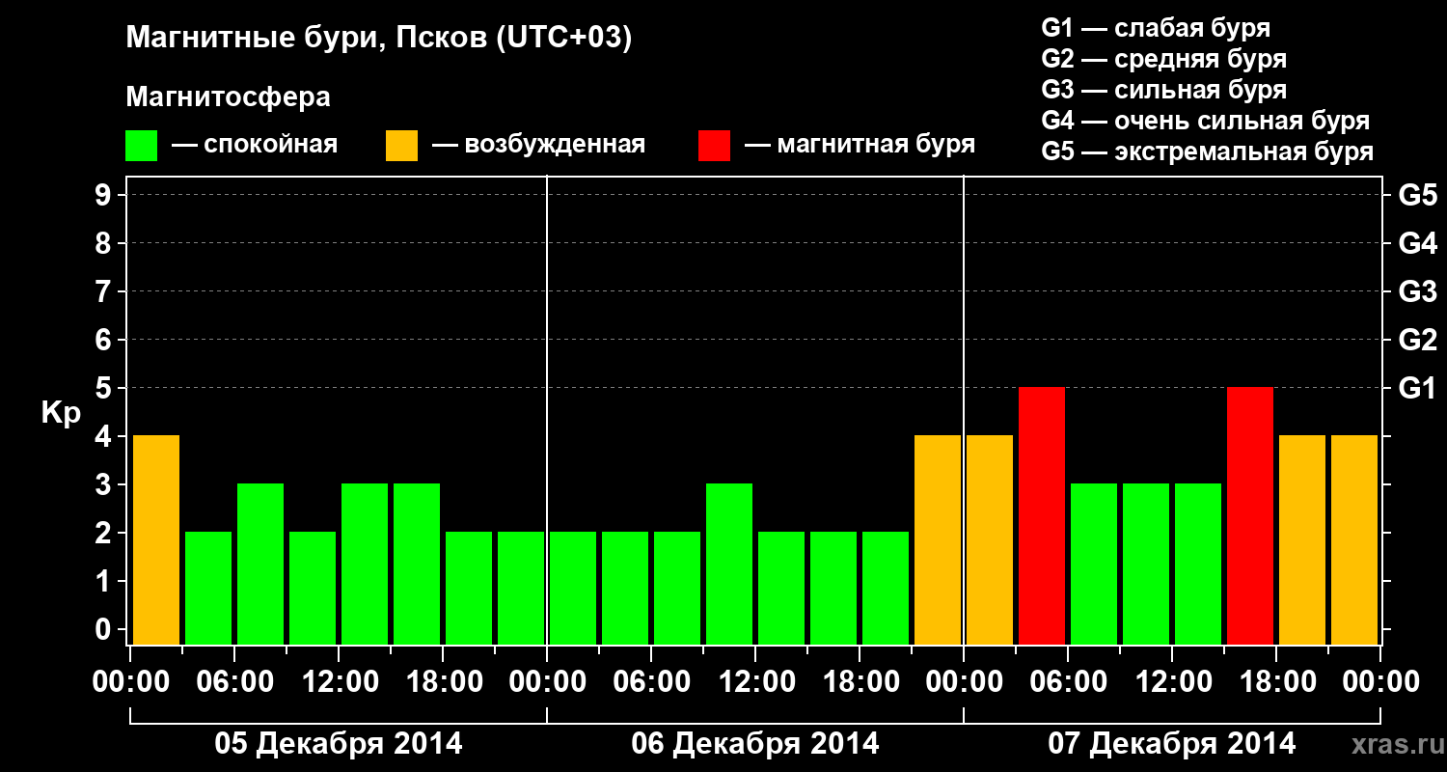Click the orange Kp 4 bar starting 05 December

click(156, 539)
